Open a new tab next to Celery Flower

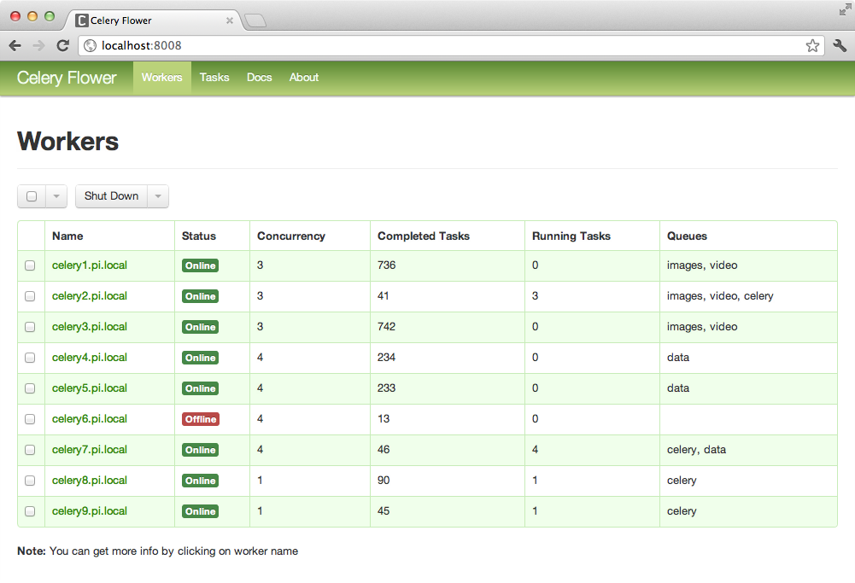(255, 20)
